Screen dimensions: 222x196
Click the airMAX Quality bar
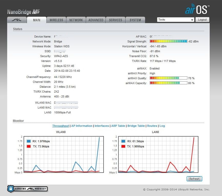click(x=168, y=78)
